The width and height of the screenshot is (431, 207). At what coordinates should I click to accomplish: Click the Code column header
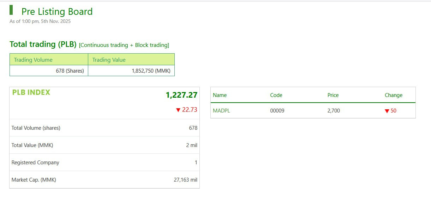coord(276,95)
